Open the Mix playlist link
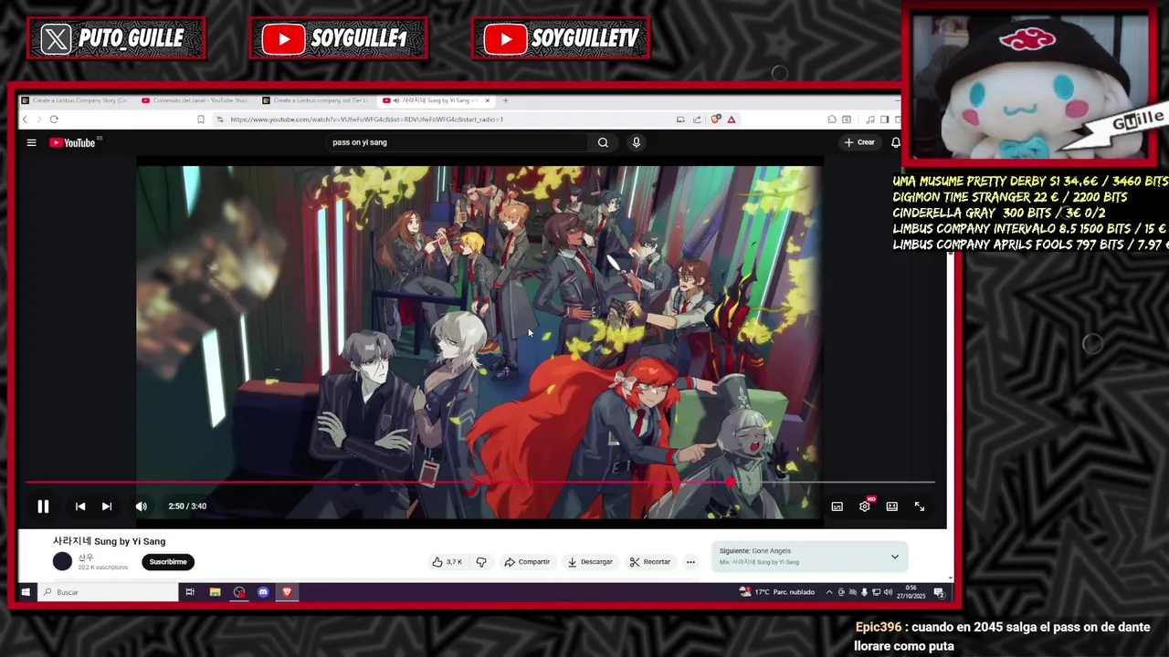Viewport: 1169px width, 657px height. point(759,562)
